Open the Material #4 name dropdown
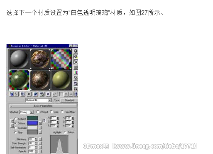Screen dimensions: 213x154 click(50, 100)
